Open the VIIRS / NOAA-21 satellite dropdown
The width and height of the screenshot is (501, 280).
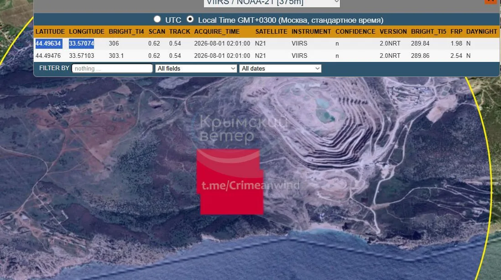(x=272, y=3)
